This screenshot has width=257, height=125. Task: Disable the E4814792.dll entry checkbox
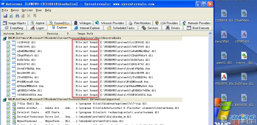[8, 65]
